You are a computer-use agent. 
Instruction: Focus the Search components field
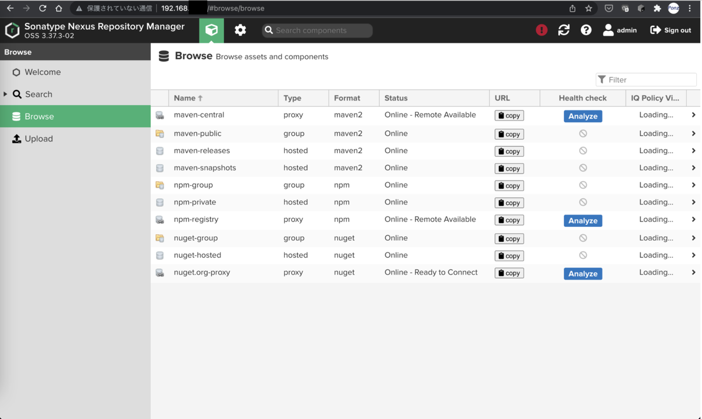click(317, 30)
